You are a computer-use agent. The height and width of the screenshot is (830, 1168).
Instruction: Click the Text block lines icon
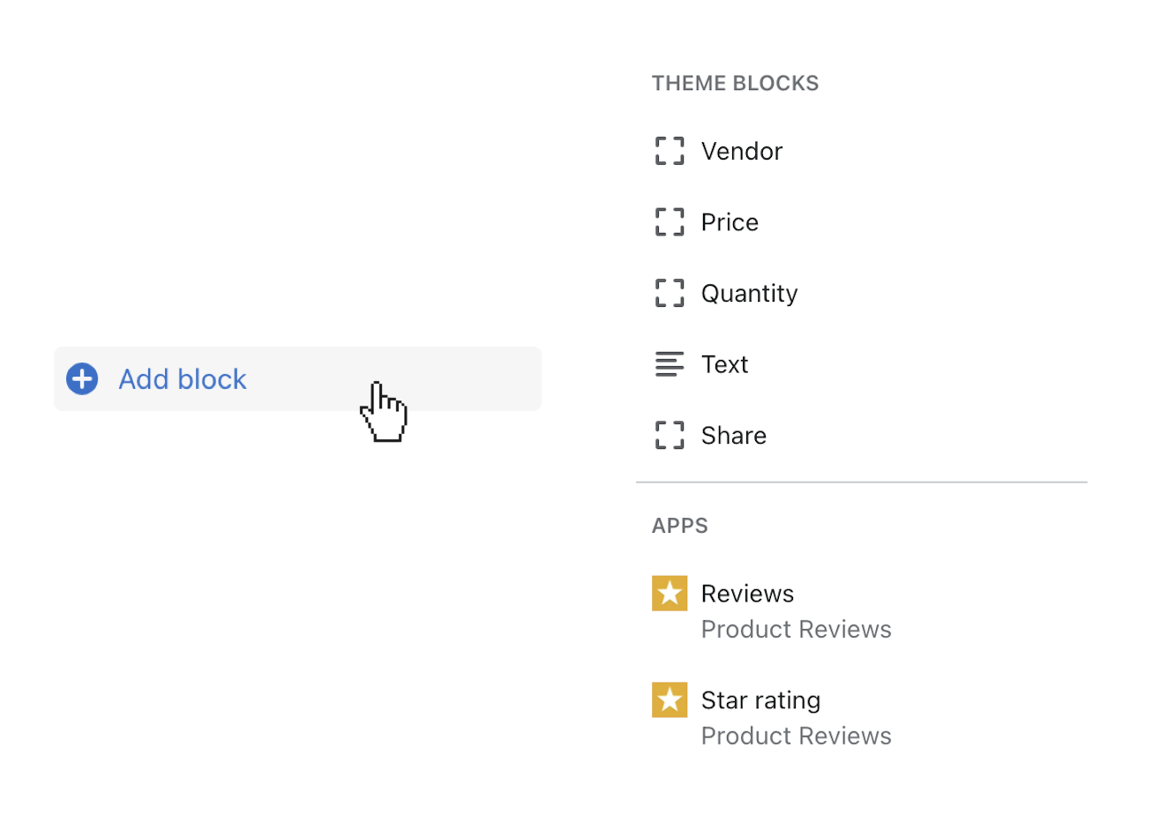pyautogui.click(x=670, y=364)
